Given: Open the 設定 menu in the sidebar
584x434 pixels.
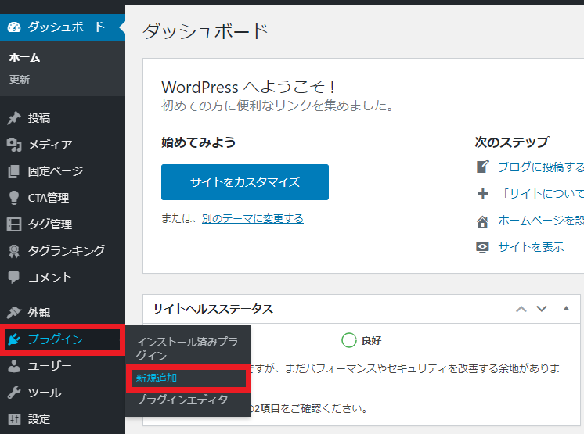Looking at the screenshot, I should click(x=39, y=419).
